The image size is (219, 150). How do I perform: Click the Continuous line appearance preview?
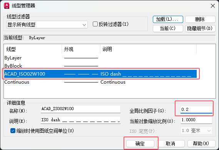click(x=81, y=82)
